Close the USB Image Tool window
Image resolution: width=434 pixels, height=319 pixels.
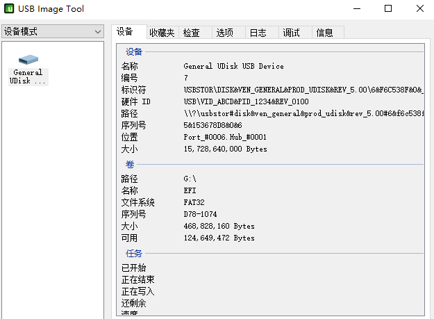coord(419,9)
